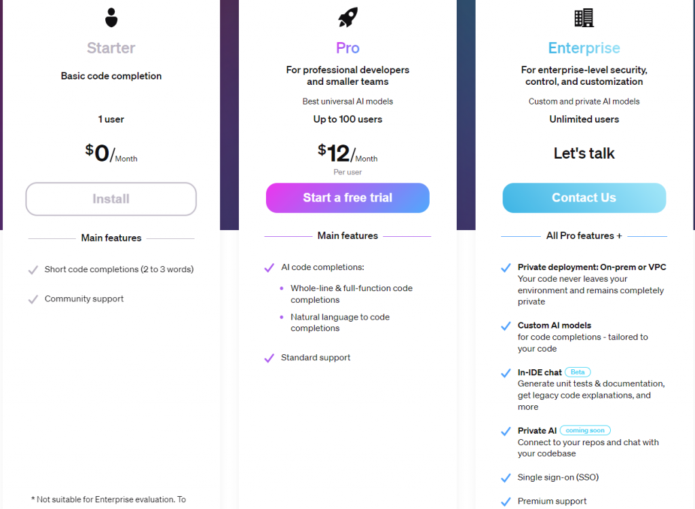The width and height of the screenshot is (695, 509).
Task: Click checkmark next to Community support
Action: [33, 299]
